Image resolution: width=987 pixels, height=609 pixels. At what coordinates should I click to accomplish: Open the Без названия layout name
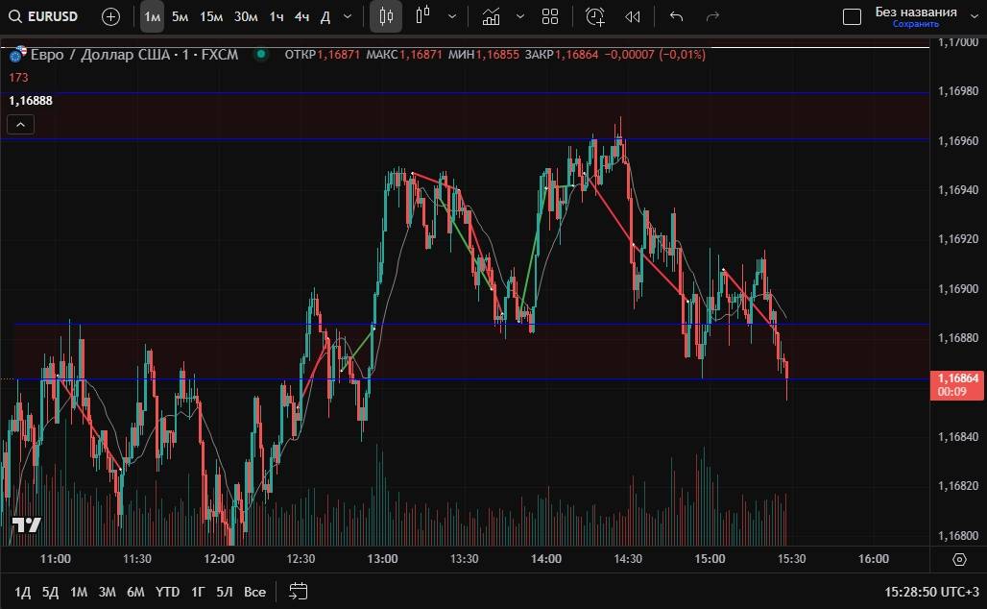coord(916,12)
